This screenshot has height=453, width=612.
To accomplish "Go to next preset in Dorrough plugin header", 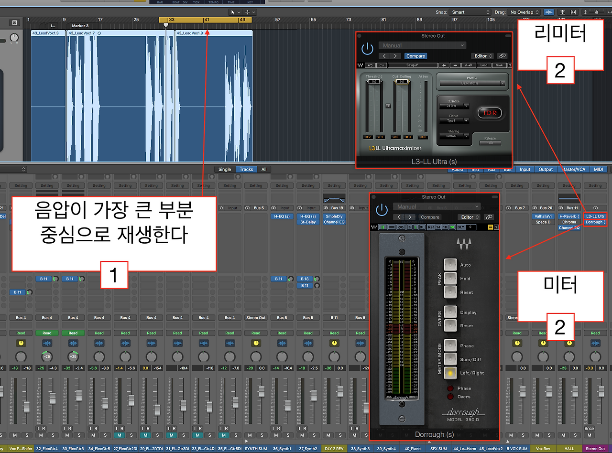I will (409, 217).
